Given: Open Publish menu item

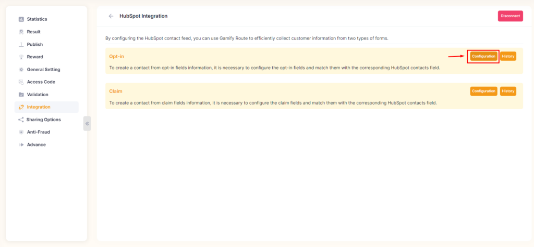Looking at the screenshot, I should (46, 45).
